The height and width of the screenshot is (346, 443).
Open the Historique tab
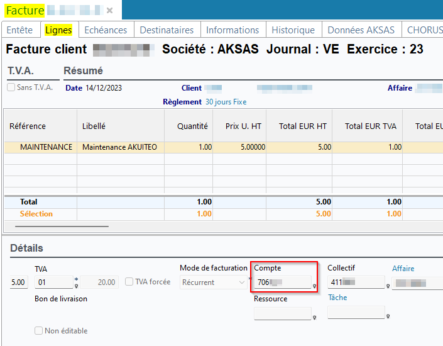(293, 30)
